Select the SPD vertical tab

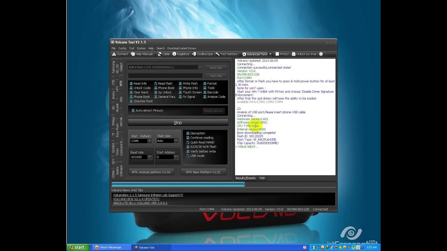(x=121, y=99)
